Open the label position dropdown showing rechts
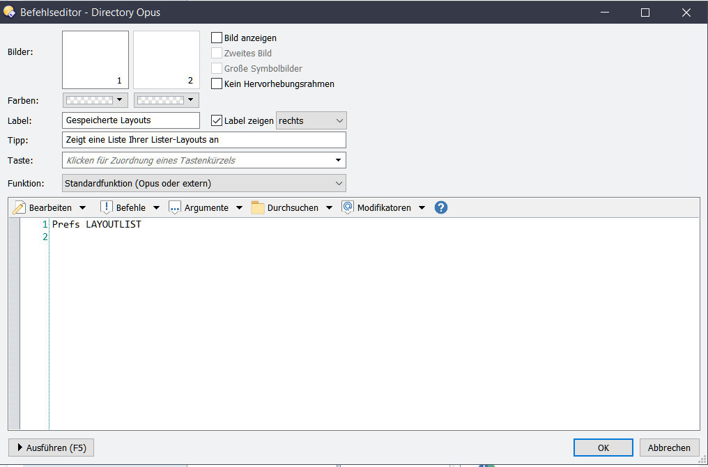The image size is (708, 467). (311, 121)
